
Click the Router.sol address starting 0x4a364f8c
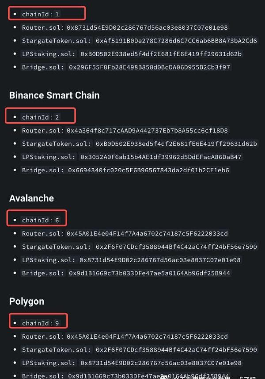coord(147,131)
